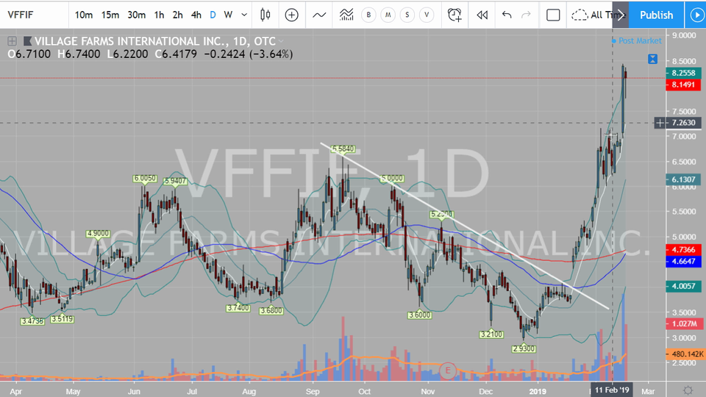Image resolution: width=706 pixels, height=397 pixels.
Task: Click the blue 4.6647 moving average label
Action: pyautogui.click(x=683, y=262)
